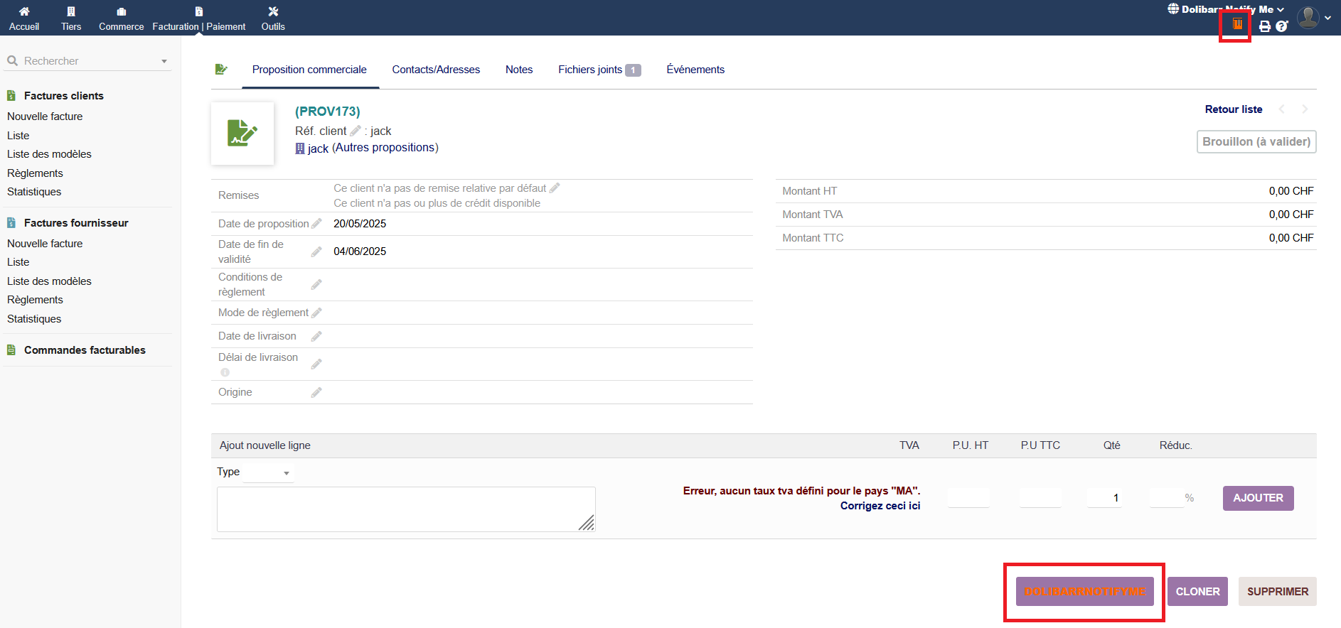Switch to the Contacts/Adresses tab

(x=436, y=70)
